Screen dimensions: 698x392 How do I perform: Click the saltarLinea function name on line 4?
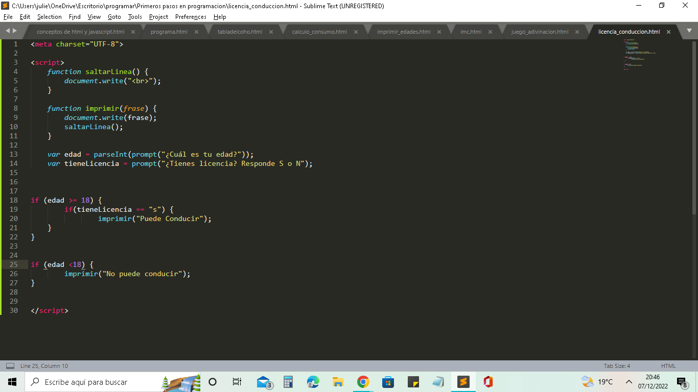(x=108, y=71)
